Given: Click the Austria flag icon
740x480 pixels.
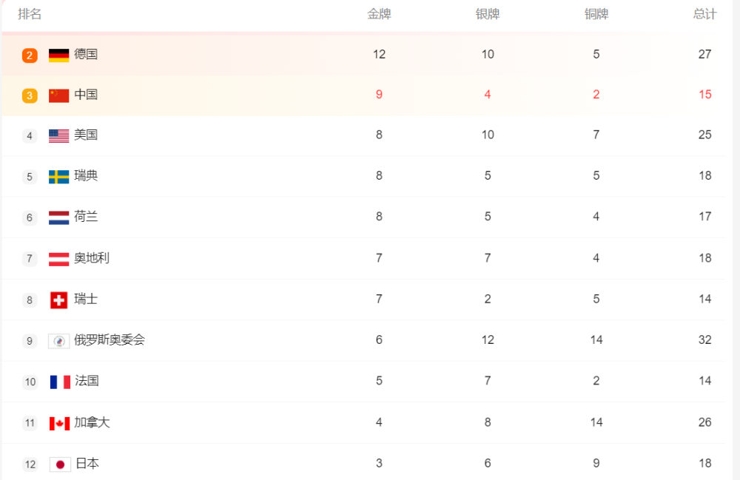Looking at the screenshot, I should pos(58,259).
